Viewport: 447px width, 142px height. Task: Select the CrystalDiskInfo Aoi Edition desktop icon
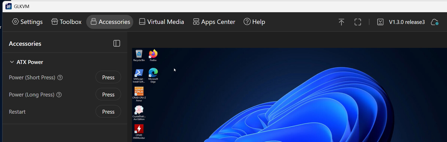pos(139,113)
